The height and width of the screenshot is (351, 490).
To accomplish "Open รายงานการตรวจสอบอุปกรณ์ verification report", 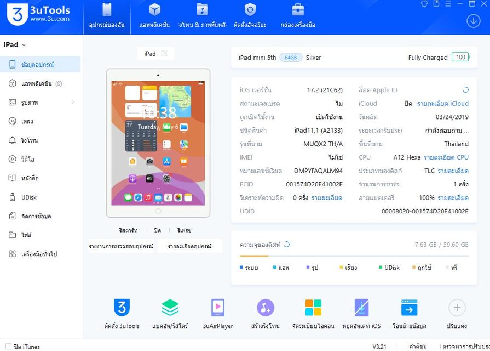I will [x=121, y=246].
